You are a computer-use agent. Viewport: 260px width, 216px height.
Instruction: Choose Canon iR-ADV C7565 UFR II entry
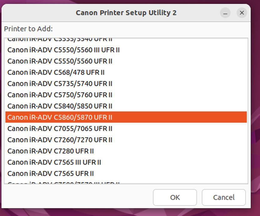[x=51, y=174]
